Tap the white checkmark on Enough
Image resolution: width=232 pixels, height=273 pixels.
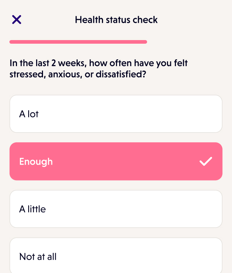[206, 161]
